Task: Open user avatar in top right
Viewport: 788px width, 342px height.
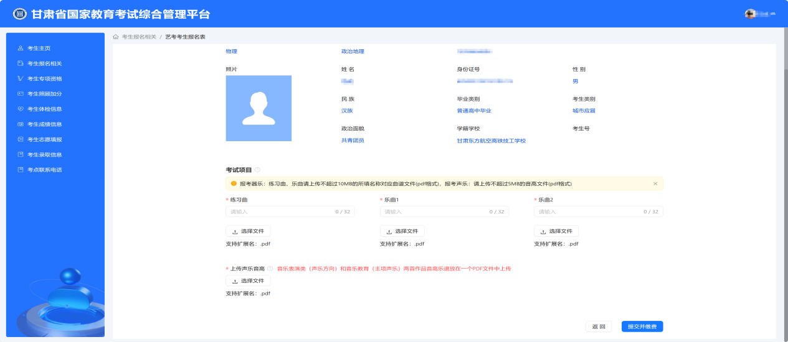Action: 751,14
